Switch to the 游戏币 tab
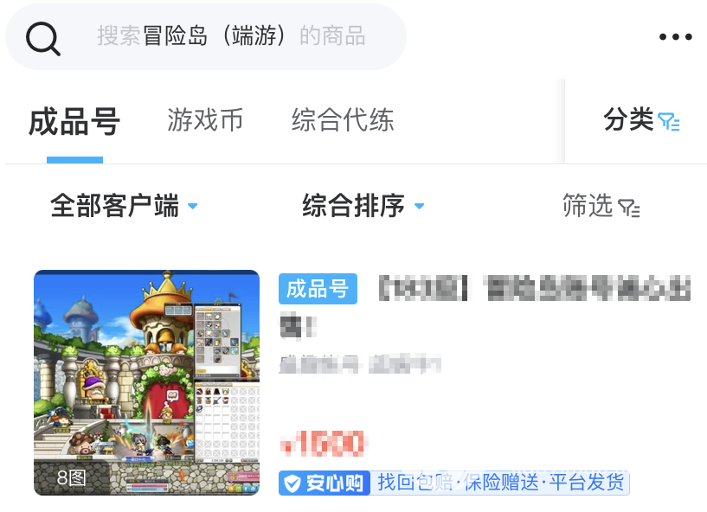This screenshot has height=512, width=707. click(x=205, y=120)
